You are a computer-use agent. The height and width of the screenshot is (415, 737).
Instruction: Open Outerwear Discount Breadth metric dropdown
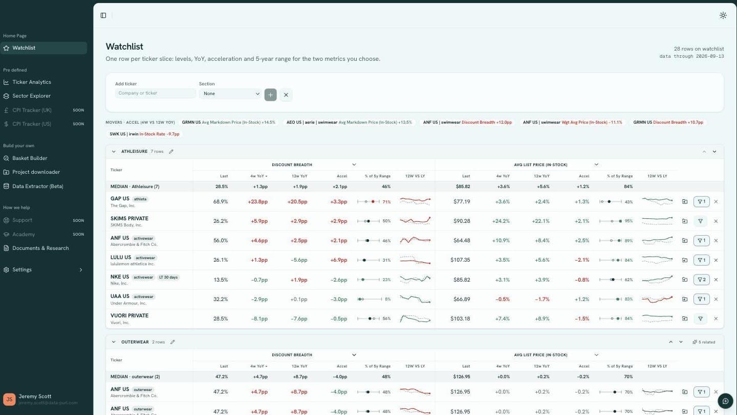coord(354,355)
